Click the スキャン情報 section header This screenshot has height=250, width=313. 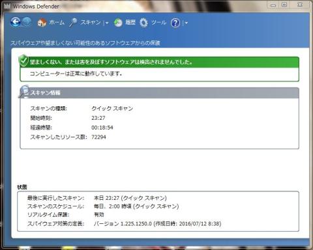click(159, 93)
